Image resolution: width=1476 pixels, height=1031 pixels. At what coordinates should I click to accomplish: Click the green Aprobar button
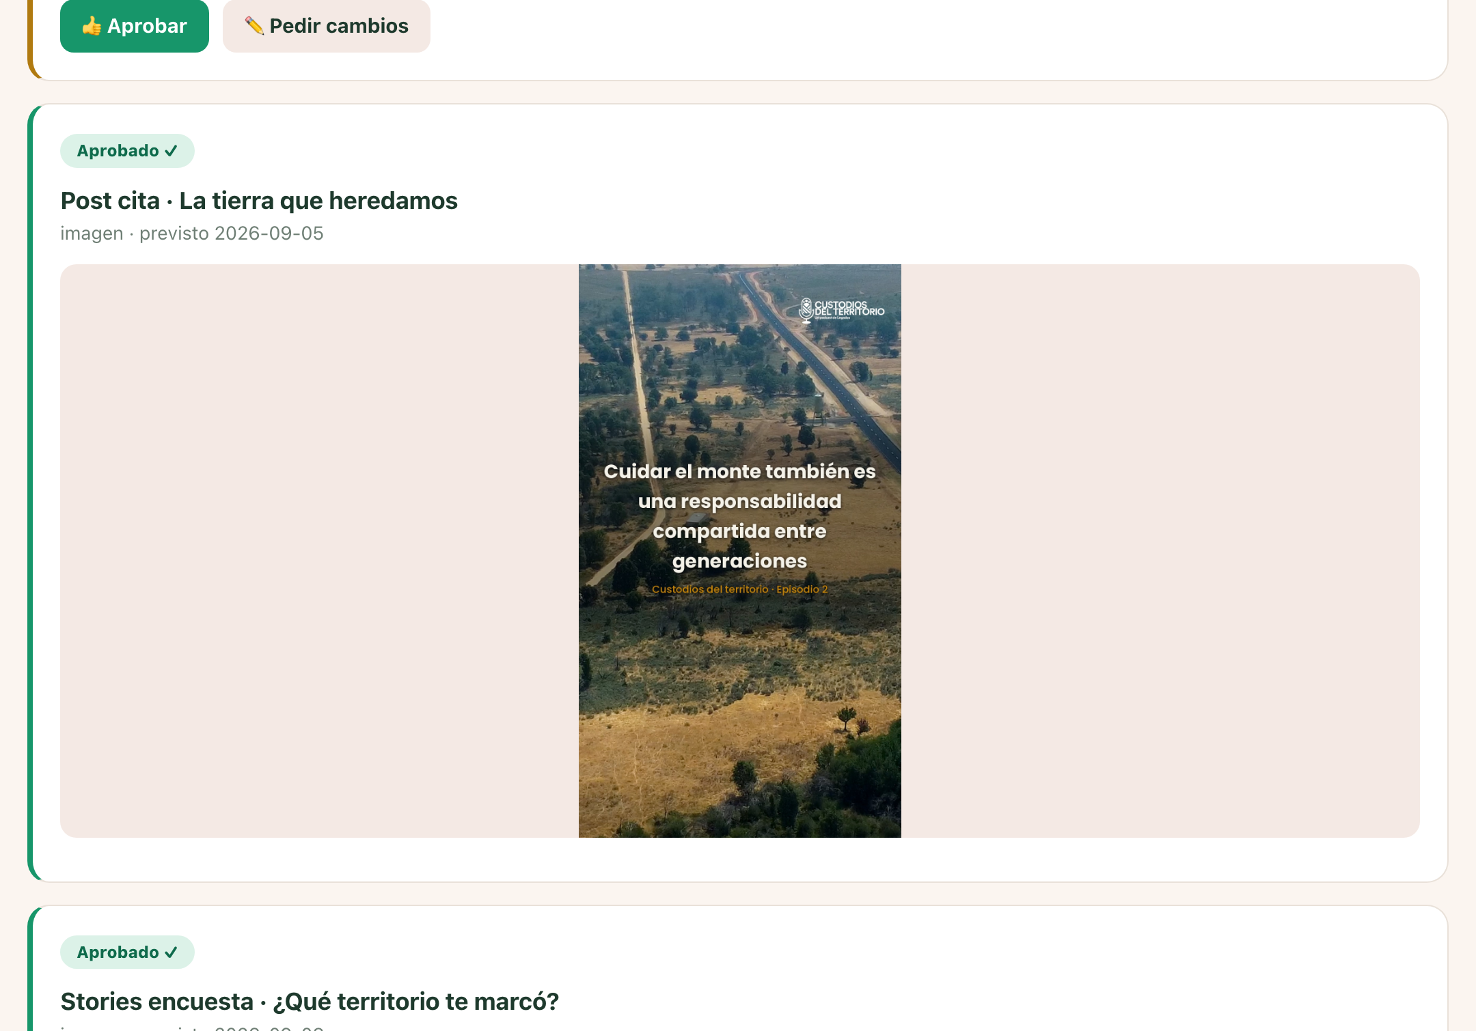tap(135, 26)
